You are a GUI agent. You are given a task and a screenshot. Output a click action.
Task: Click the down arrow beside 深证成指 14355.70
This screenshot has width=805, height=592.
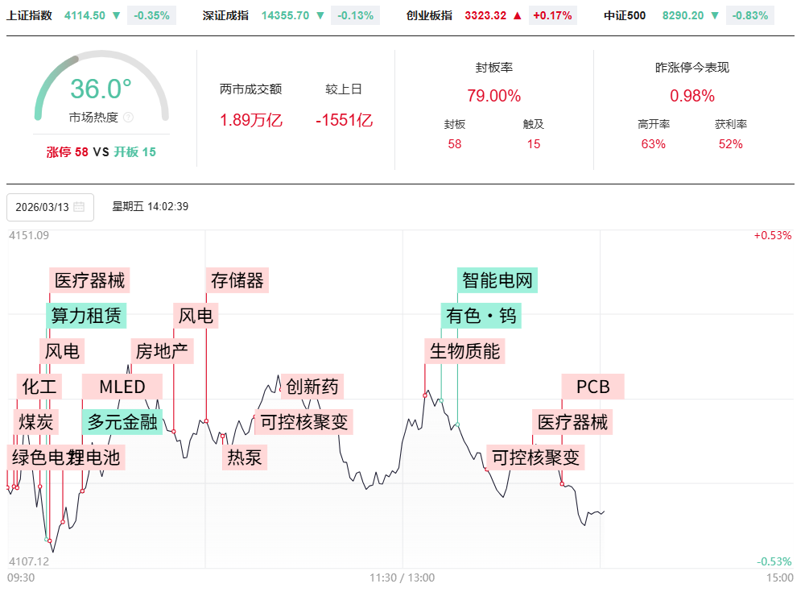click(x=320, y=15)
